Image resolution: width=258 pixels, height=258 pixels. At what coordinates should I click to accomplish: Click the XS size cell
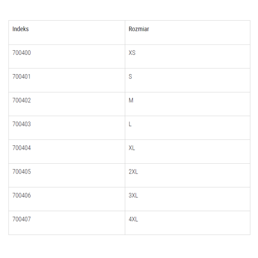point(188,56)
